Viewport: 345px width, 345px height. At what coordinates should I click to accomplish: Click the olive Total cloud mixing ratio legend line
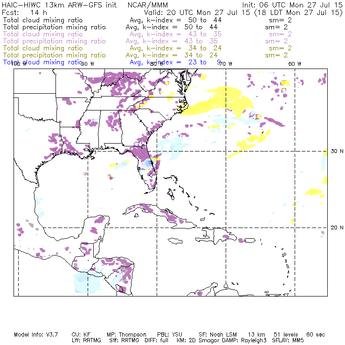[x=43, y=48]
